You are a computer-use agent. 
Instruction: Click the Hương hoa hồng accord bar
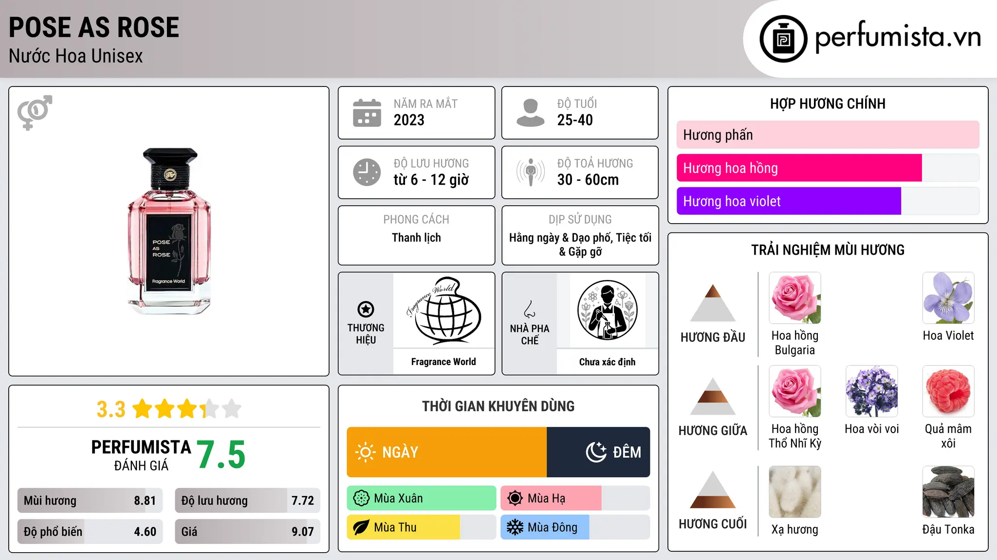[x=828, y=168]
